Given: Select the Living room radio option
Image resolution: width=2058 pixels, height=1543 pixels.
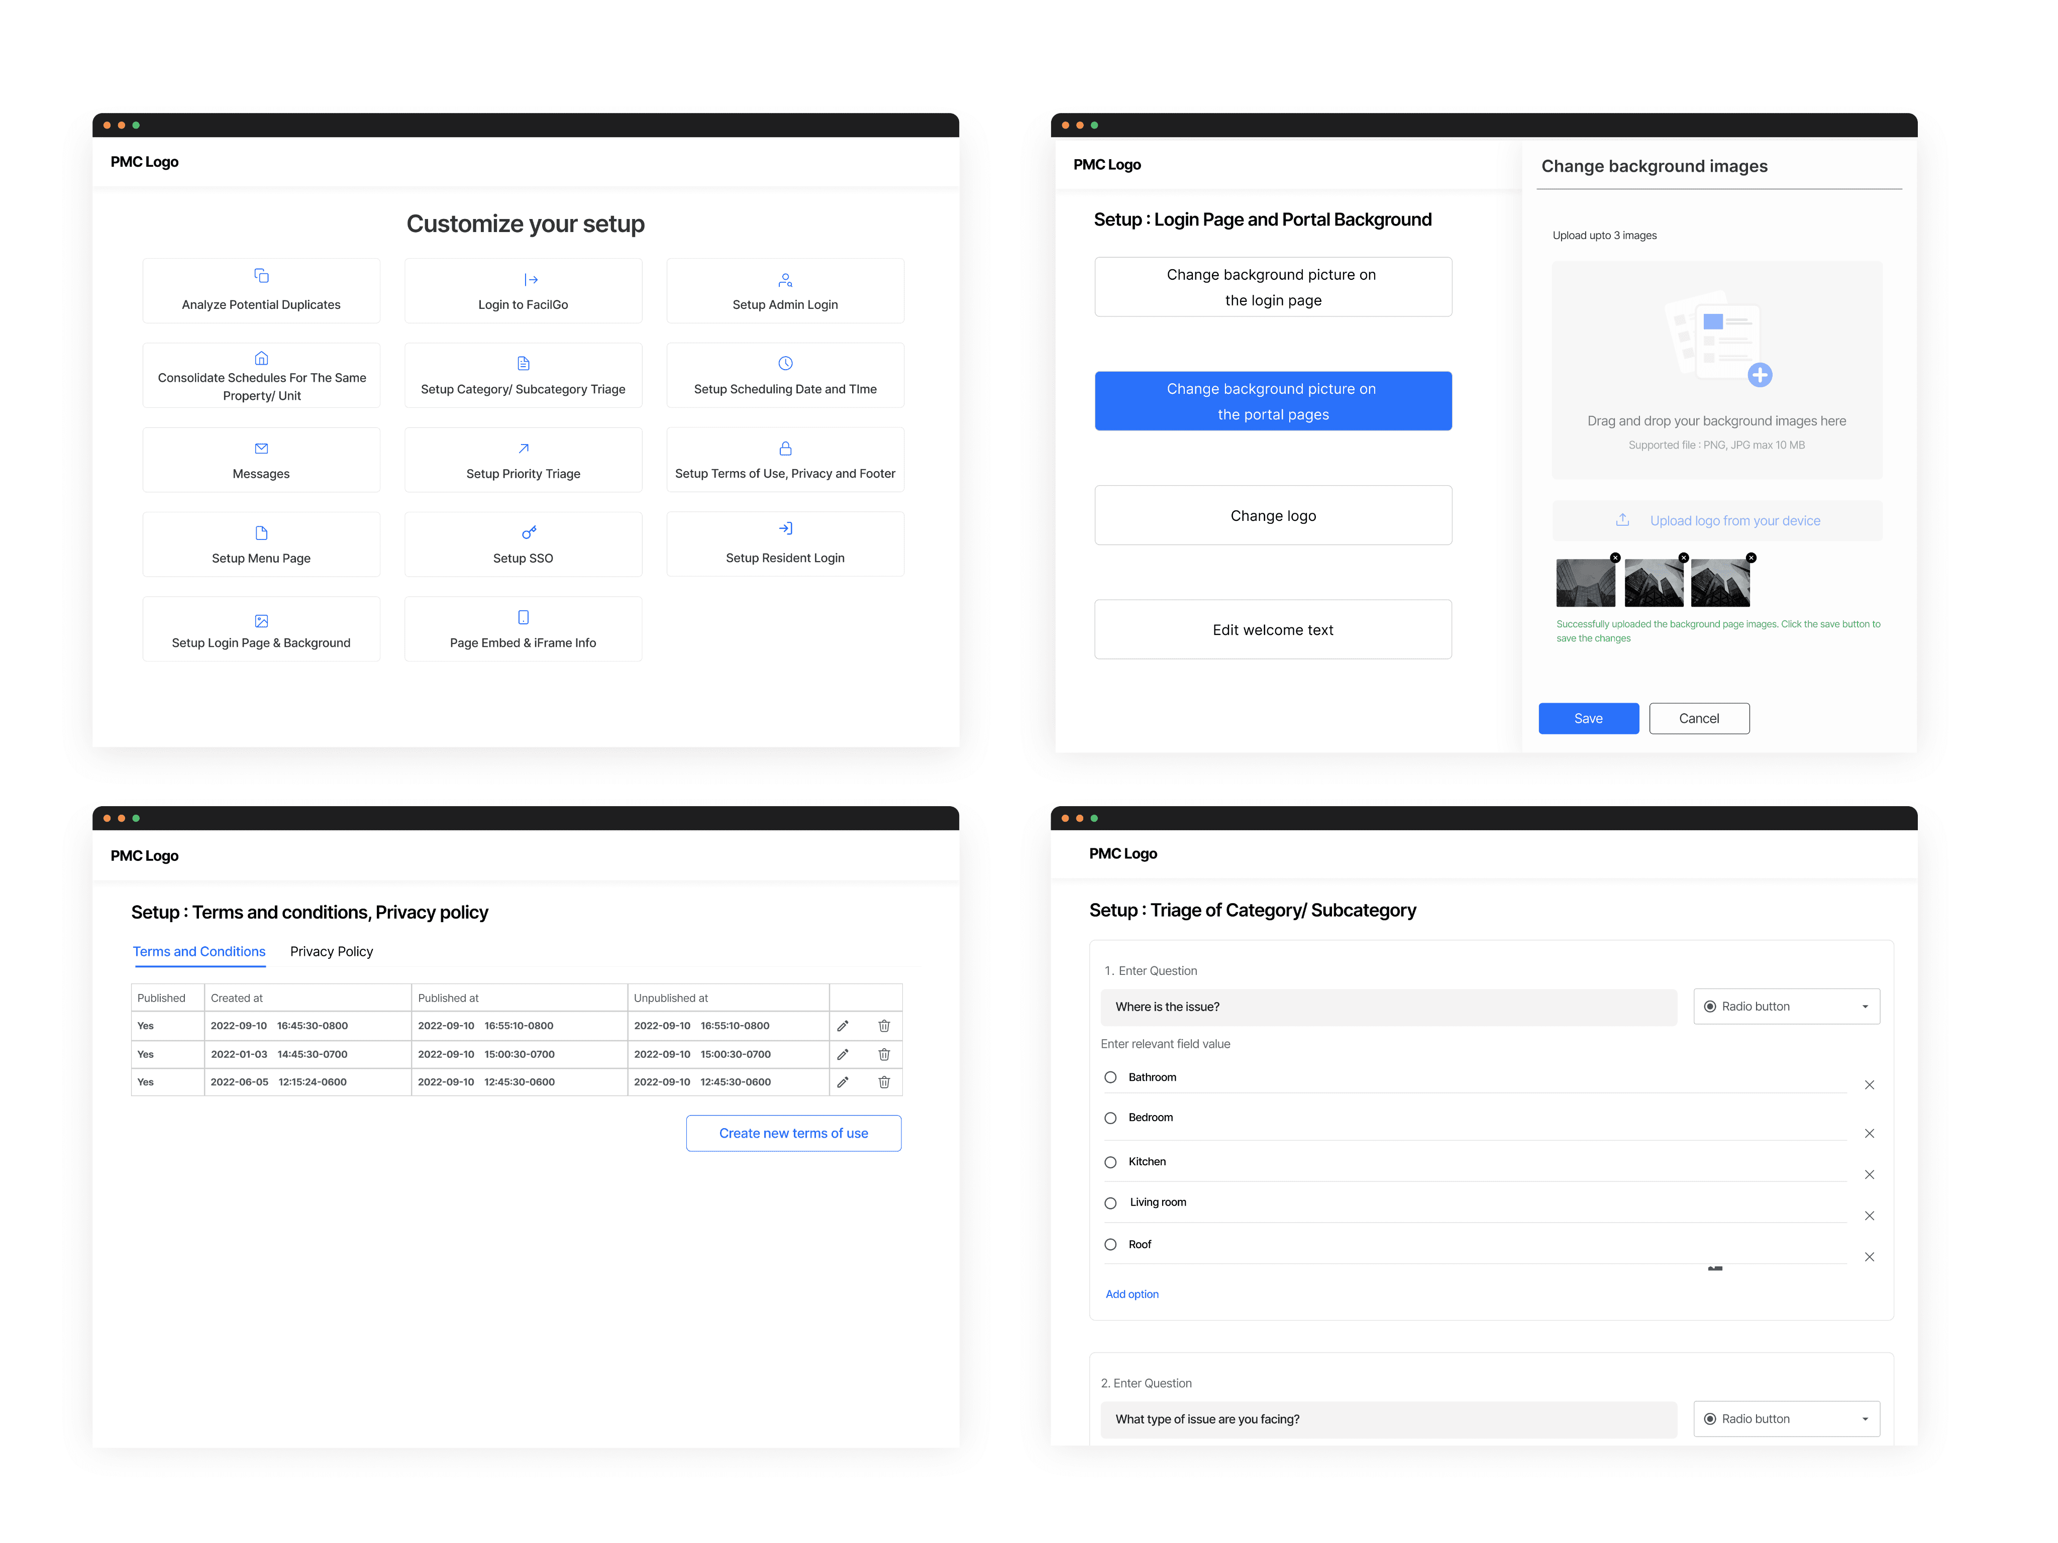Looking at the screenshot, I should [1110, 1203].
